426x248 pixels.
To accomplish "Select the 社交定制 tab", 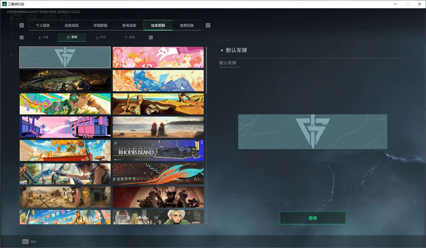I will coord(158,25).
